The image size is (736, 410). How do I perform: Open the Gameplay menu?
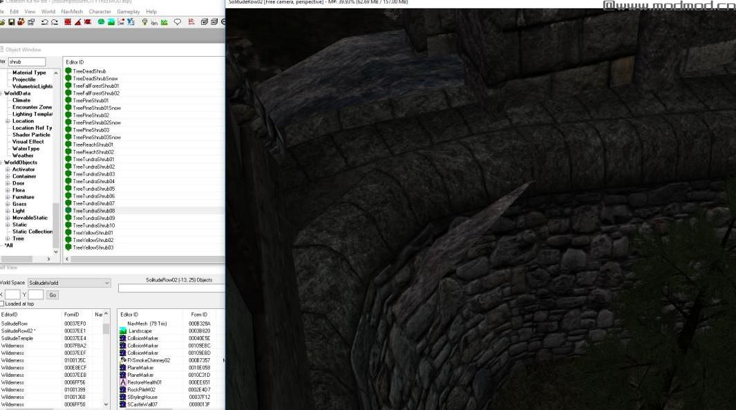(x=128, y=11)
